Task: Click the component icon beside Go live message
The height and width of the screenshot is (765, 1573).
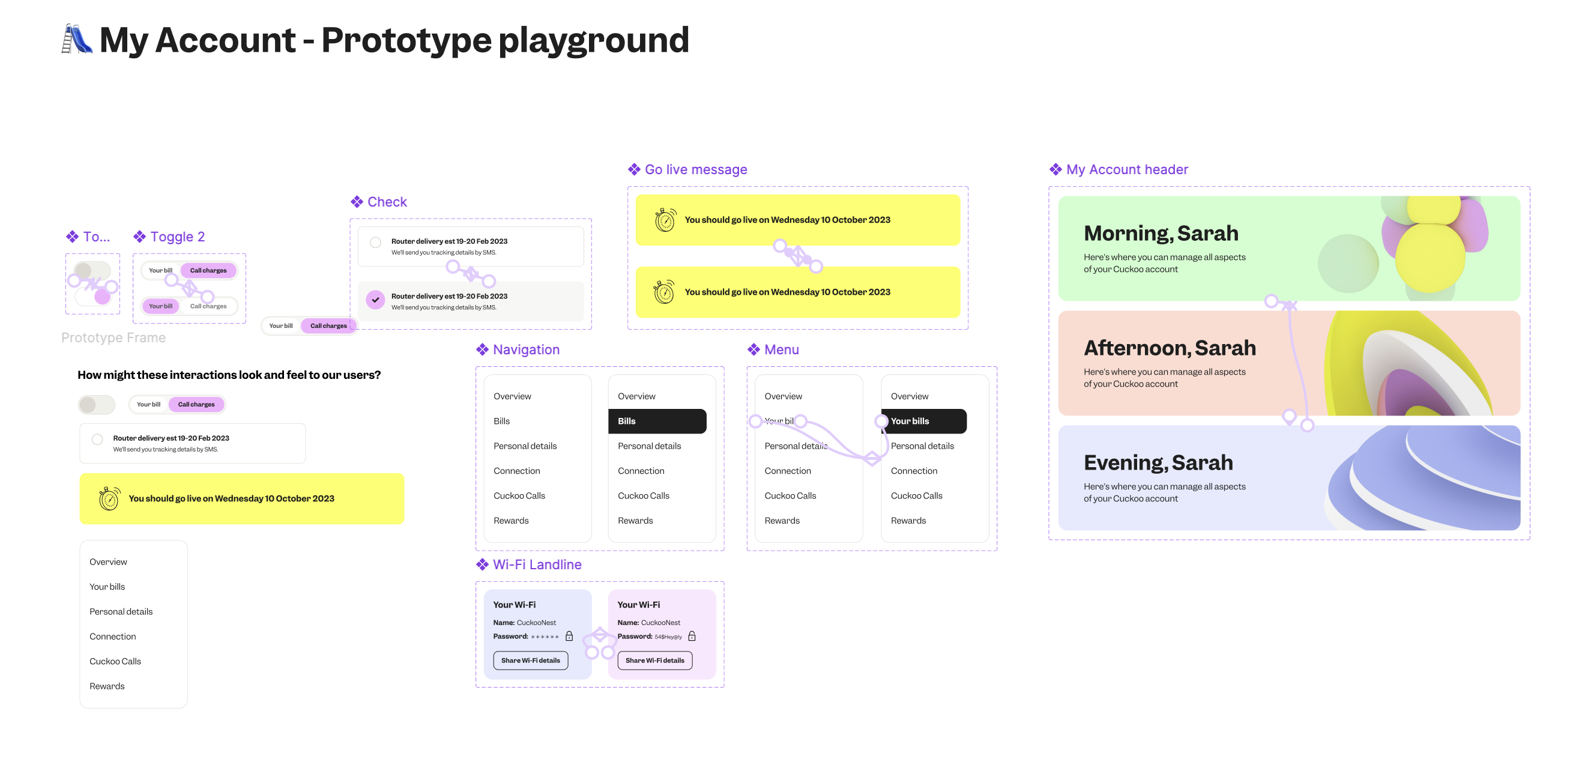Action: click(x=634, y=170)
